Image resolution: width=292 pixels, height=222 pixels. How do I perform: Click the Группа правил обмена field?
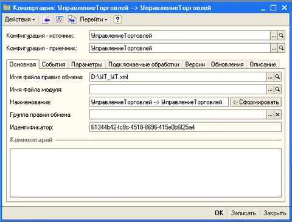click(178, 115)
